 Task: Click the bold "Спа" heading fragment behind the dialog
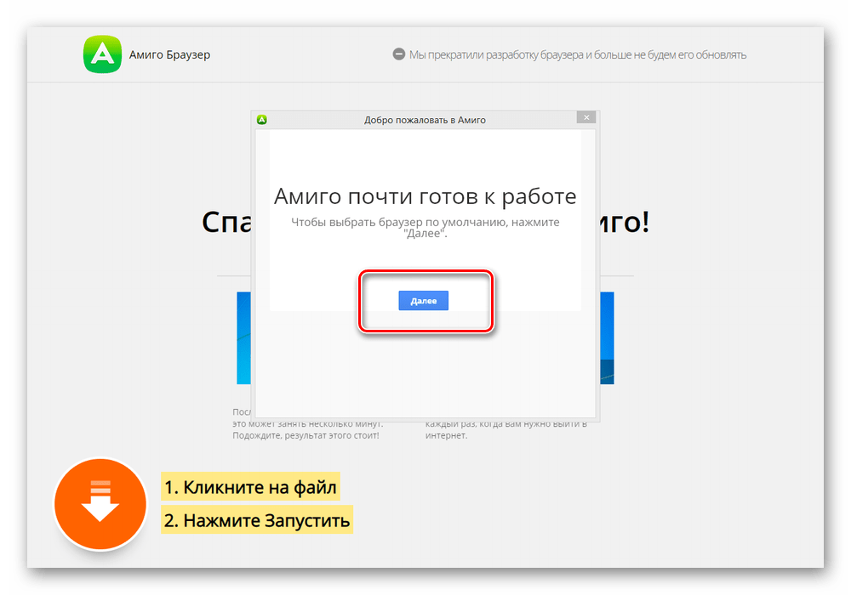point(226,222)
